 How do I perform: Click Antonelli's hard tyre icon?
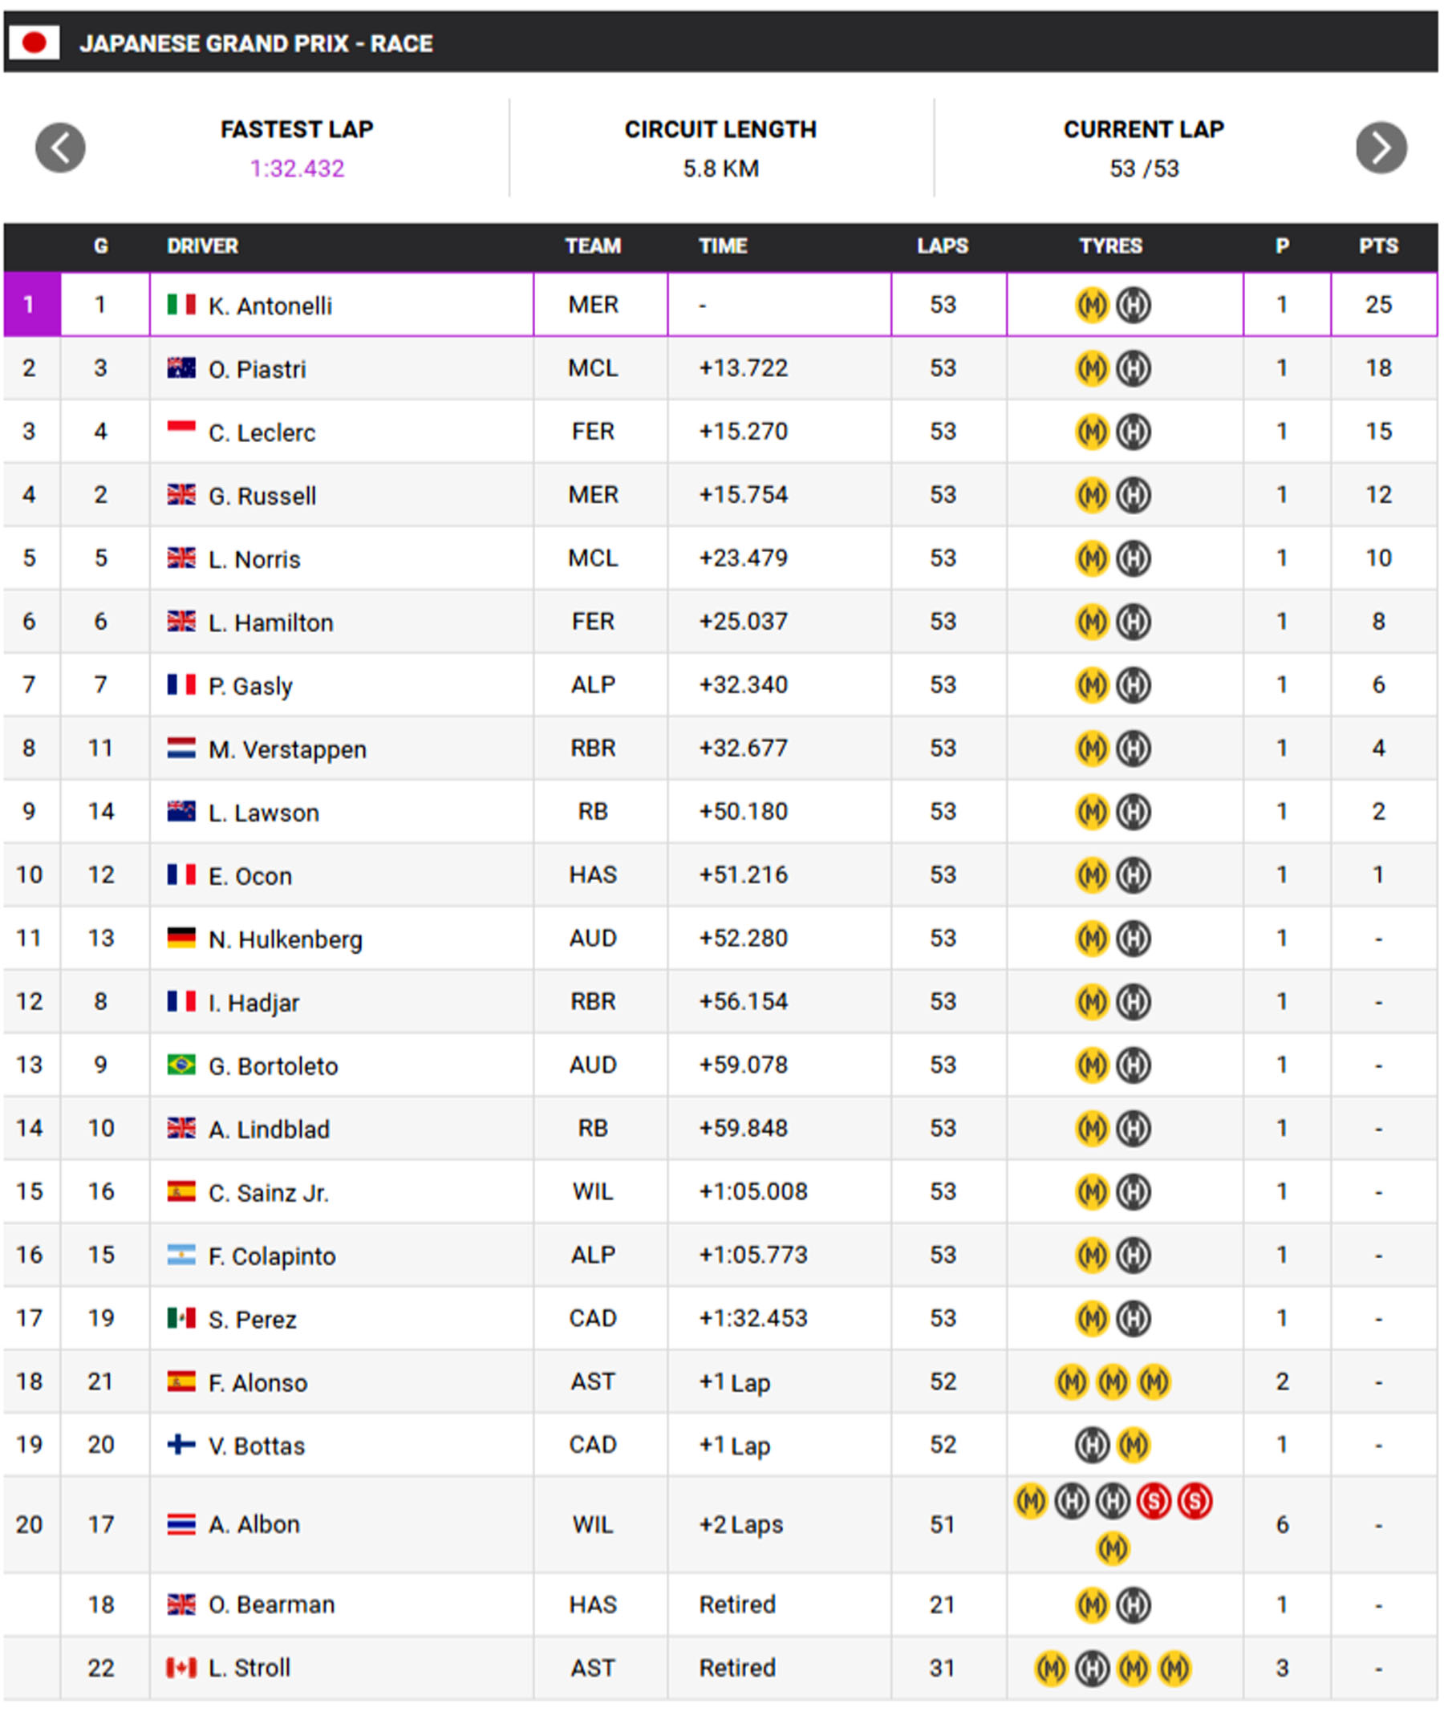click(1134, 306)
